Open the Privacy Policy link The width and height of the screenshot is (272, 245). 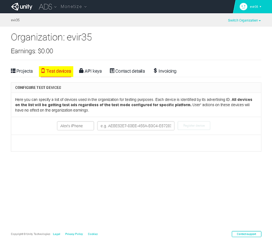point(74,234)
